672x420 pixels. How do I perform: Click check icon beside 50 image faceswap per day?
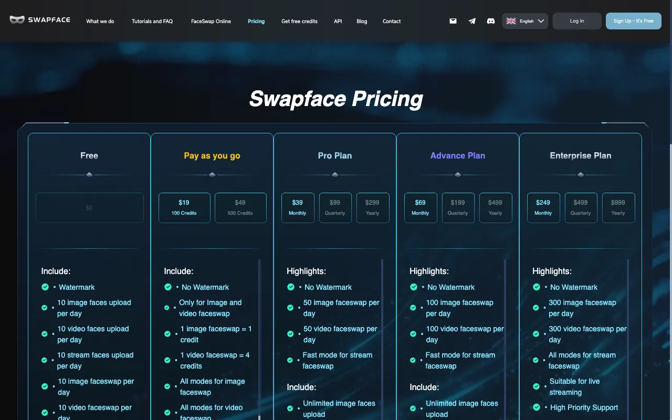point(290,308)
